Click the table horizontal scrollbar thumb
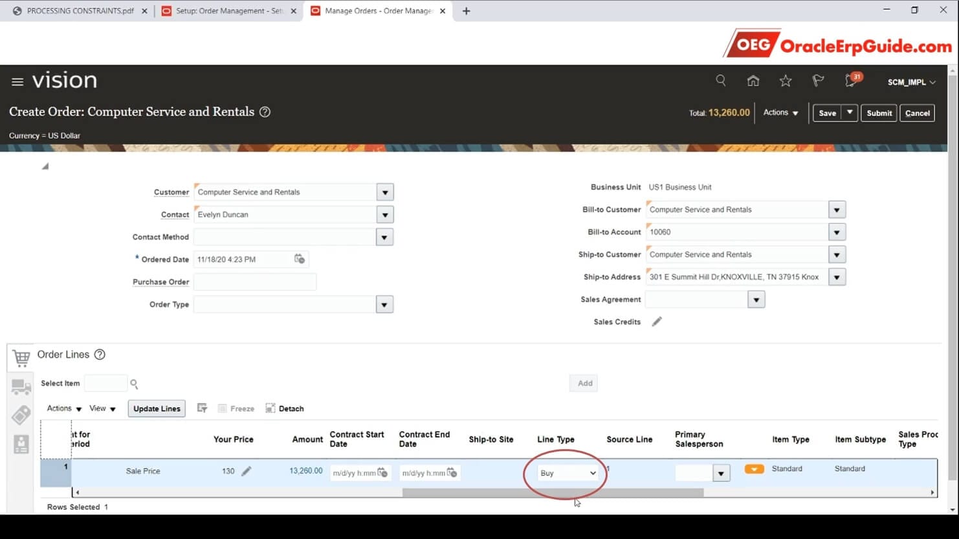 coord(553,492)
